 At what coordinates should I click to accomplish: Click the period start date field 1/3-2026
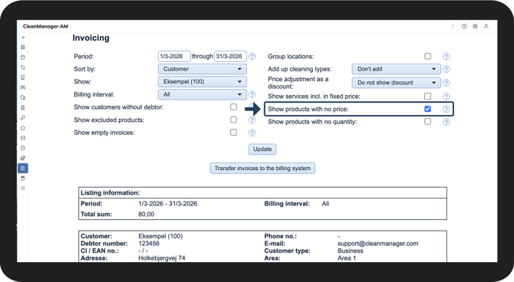(174, 57)
